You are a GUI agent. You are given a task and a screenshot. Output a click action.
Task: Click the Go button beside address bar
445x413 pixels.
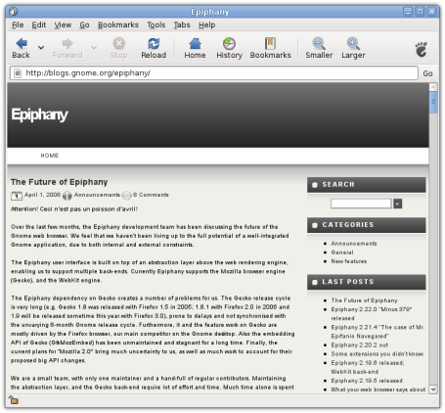(x=427, y=73)
